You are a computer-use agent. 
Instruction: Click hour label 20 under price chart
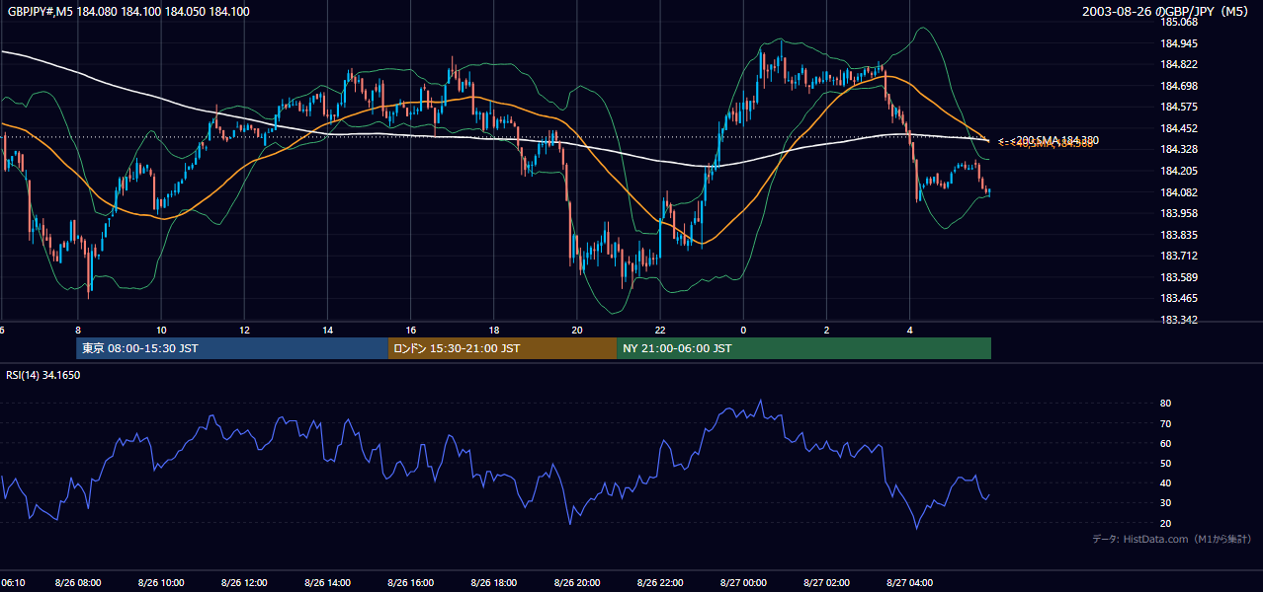point(577,330)
